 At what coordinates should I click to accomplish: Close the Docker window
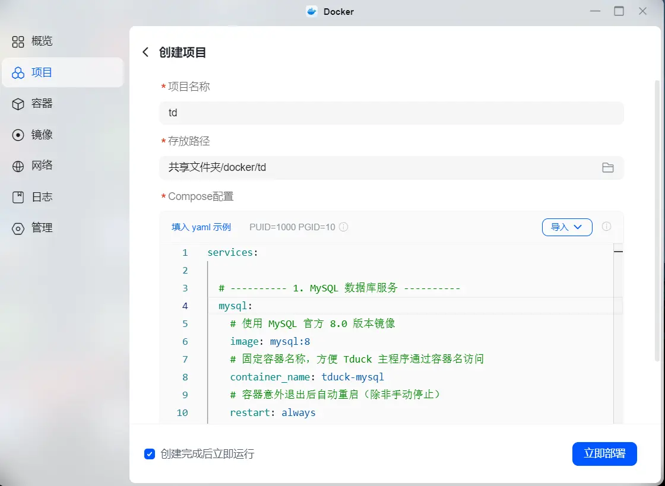(x=642, y=11)
